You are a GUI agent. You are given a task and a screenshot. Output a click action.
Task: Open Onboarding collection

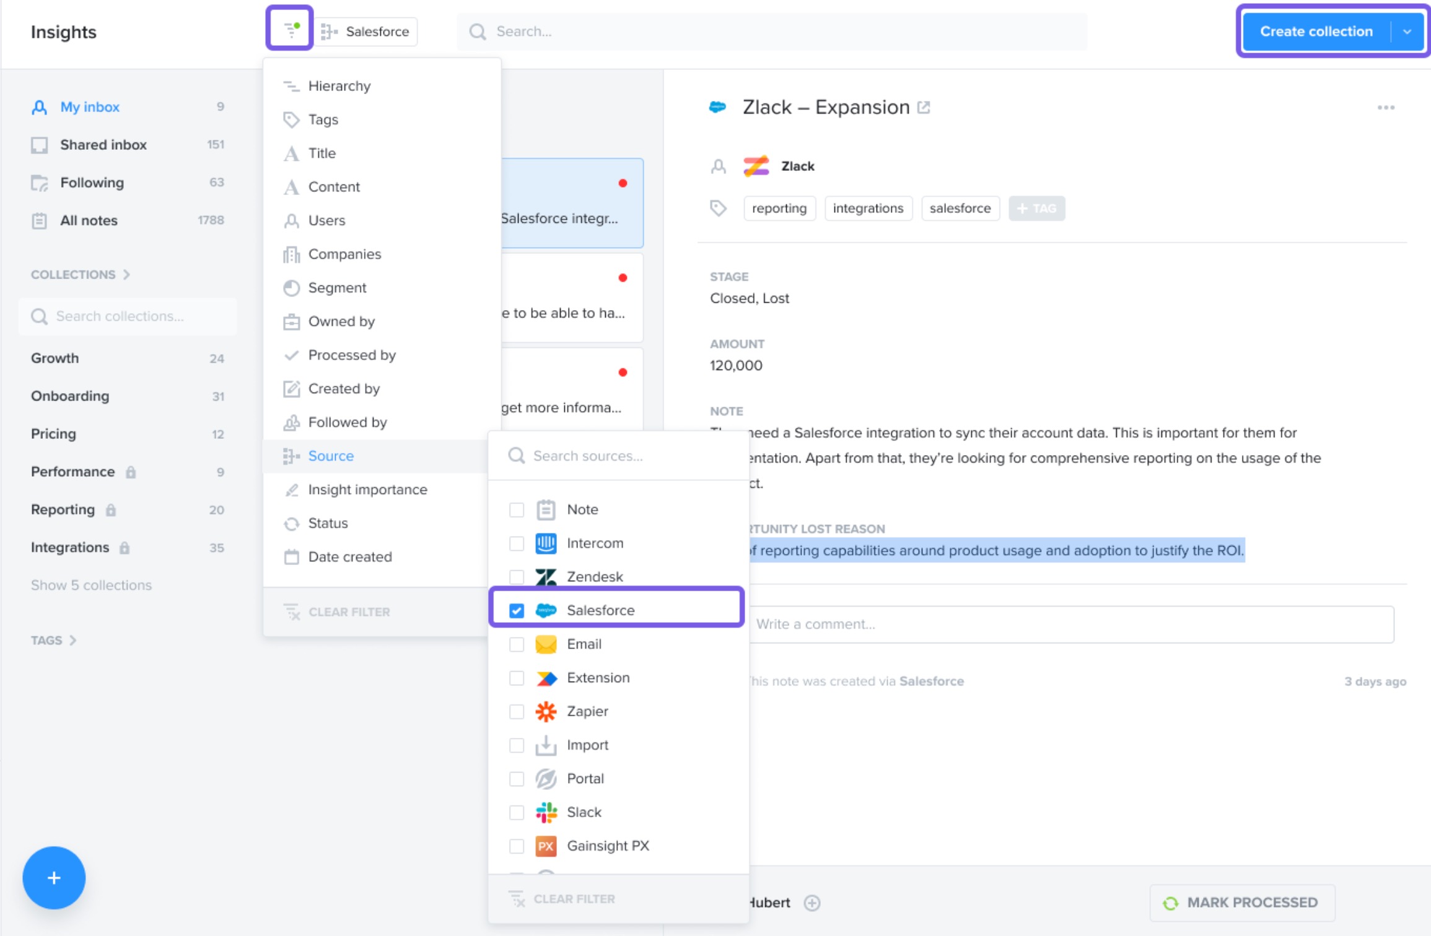pyautogui.click(x=127, y=396)
